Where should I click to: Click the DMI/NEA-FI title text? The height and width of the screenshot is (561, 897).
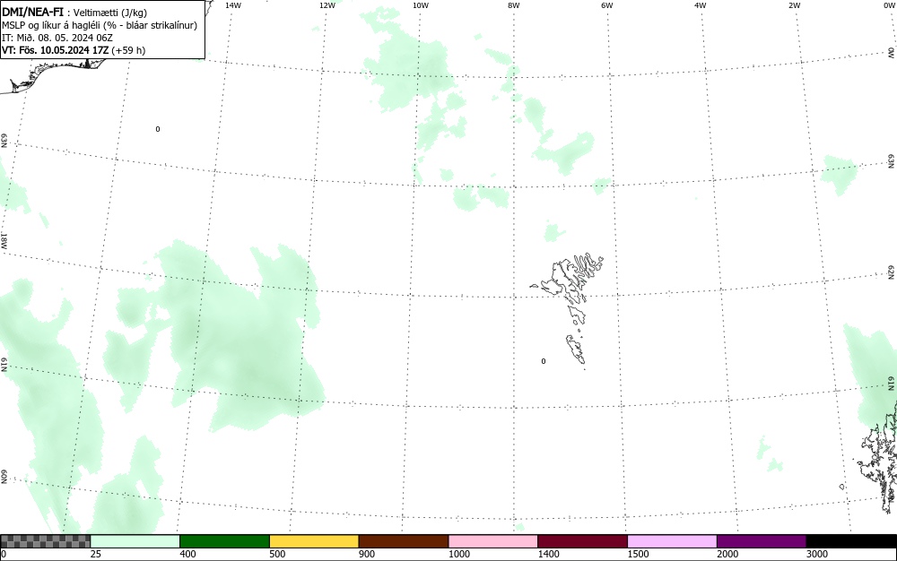tap(33, 12)
